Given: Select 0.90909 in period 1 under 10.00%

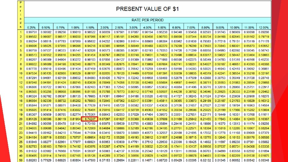Looking at the screenshot, I should click(235, 32).
